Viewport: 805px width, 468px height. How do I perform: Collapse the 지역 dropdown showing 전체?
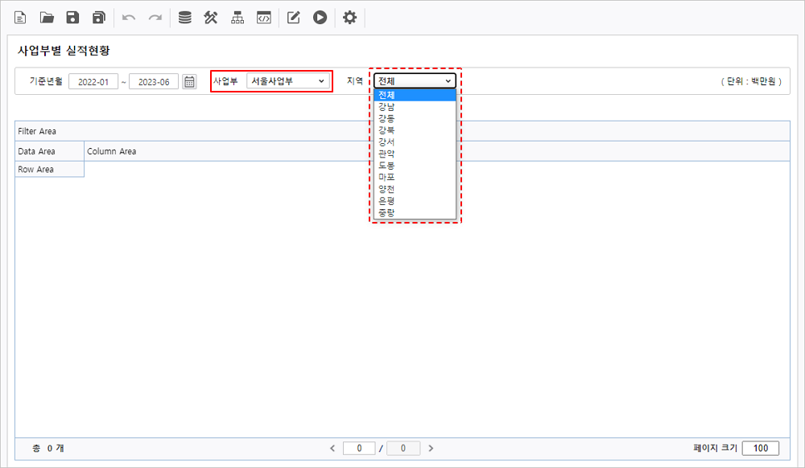[415, 81]
